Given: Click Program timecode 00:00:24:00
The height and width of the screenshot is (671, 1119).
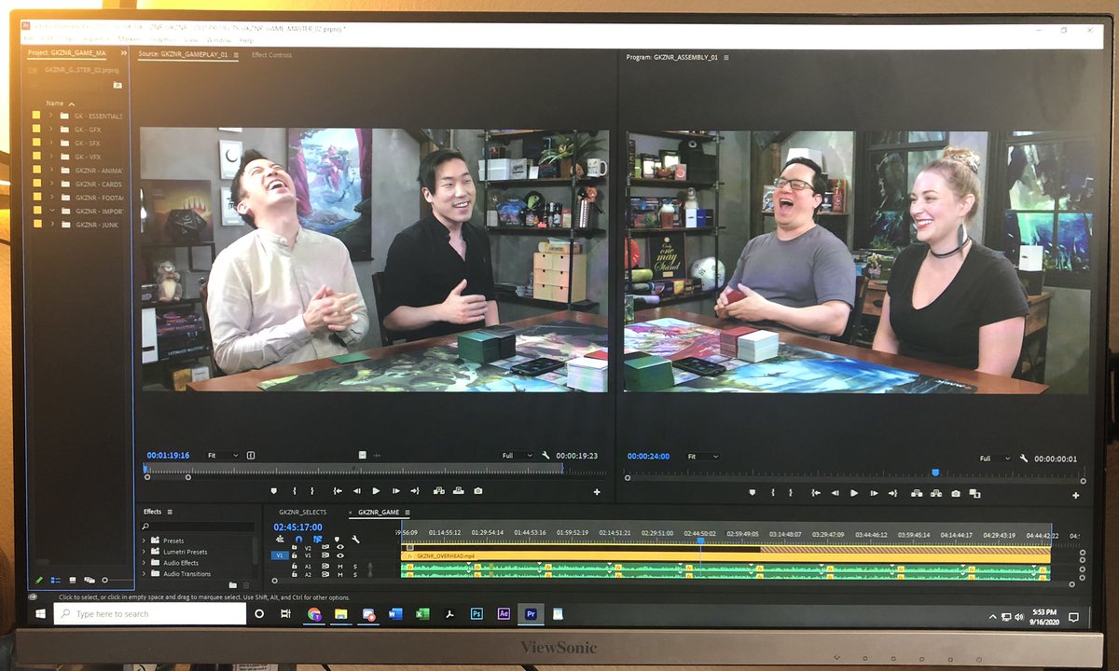Looking at the screenshot, I should click(648, 457).
